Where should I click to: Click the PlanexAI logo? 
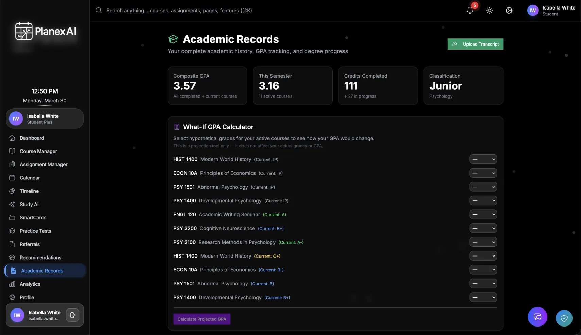tap(46, 31)
